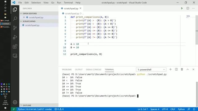Viewport: 198px width, 111px height.
Task: Click the system clock in taskbar
Action: (5, 103)
